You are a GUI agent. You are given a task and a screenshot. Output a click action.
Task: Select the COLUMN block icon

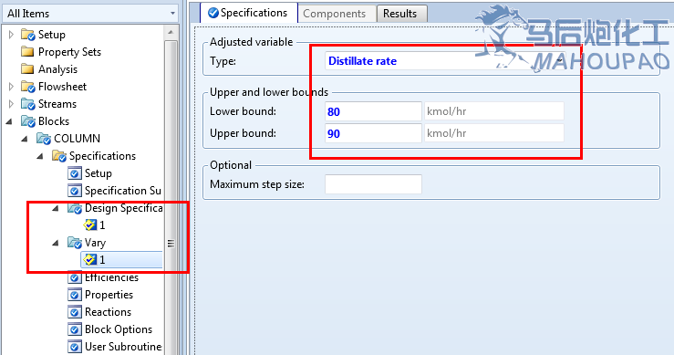[44, 139]
